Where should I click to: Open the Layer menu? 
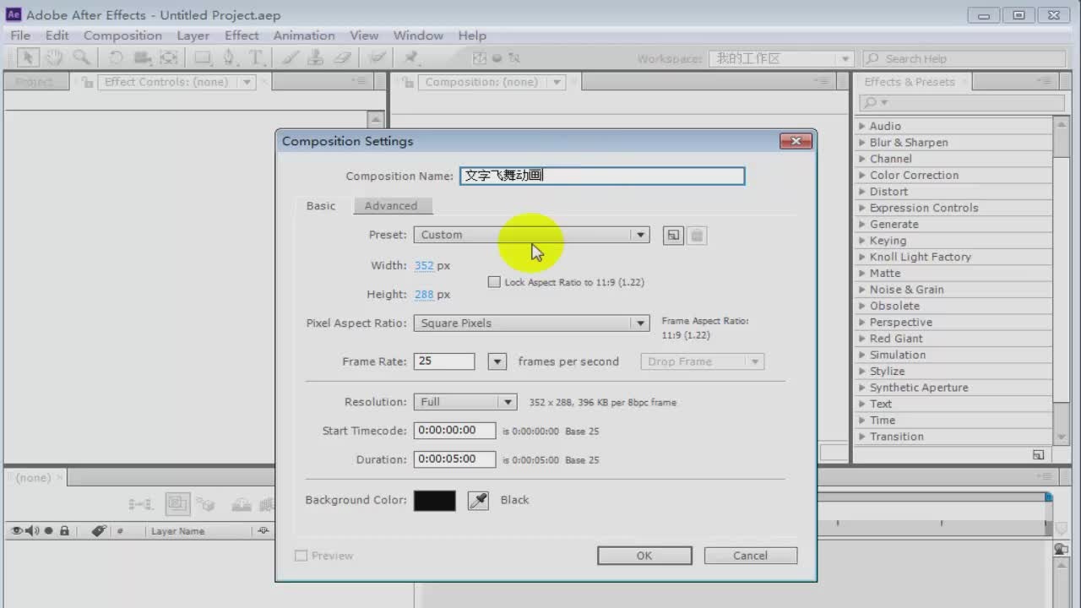pyautogui.click(x=193, y=35)
